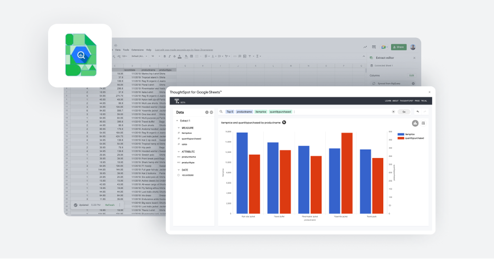Click the edit icon beside chart title
Screen dimensions: 494x259
(x=284, y=122)
